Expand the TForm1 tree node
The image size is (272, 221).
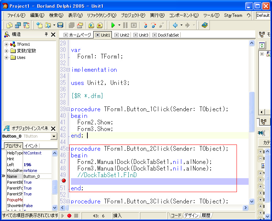click(x=7, y=44)
